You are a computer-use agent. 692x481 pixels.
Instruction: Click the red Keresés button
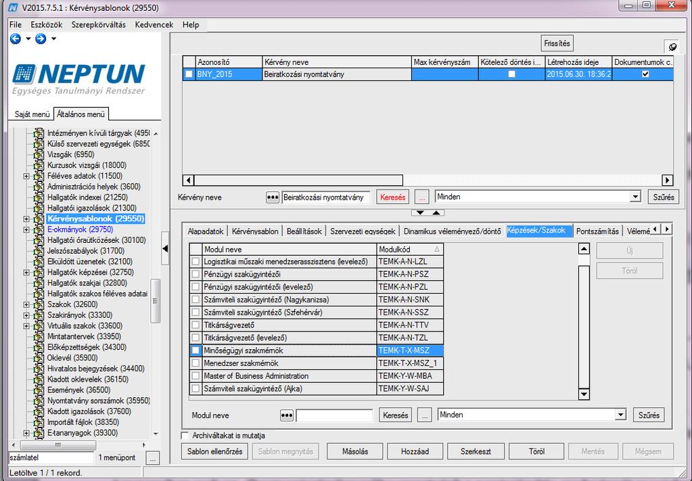[x=392, y=198]
